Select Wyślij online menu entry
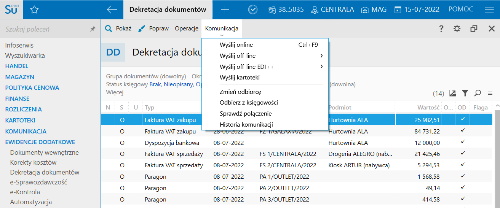 (236, 45)
